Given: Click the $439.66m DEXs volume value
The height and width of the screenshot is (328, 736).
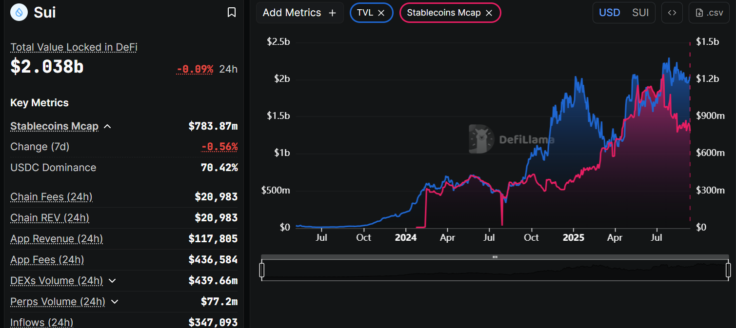Looking at the screenshot, I should [213, 281].
